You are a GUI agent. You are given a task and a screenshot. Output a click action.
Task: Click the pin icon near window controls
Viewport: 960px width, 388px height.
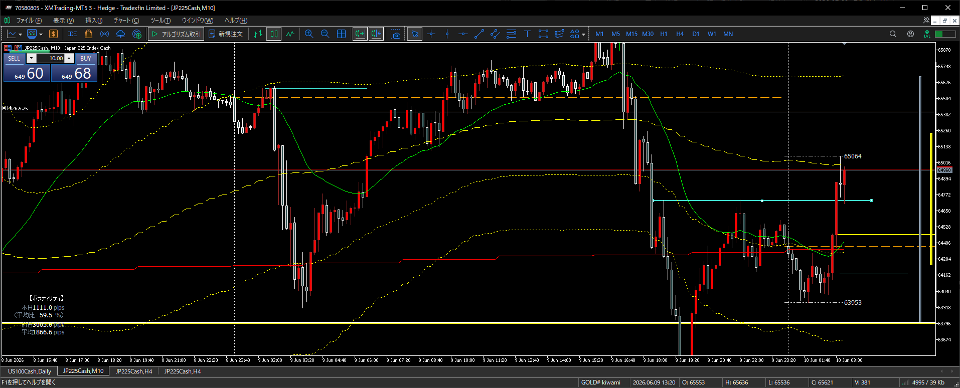[926, 21]
